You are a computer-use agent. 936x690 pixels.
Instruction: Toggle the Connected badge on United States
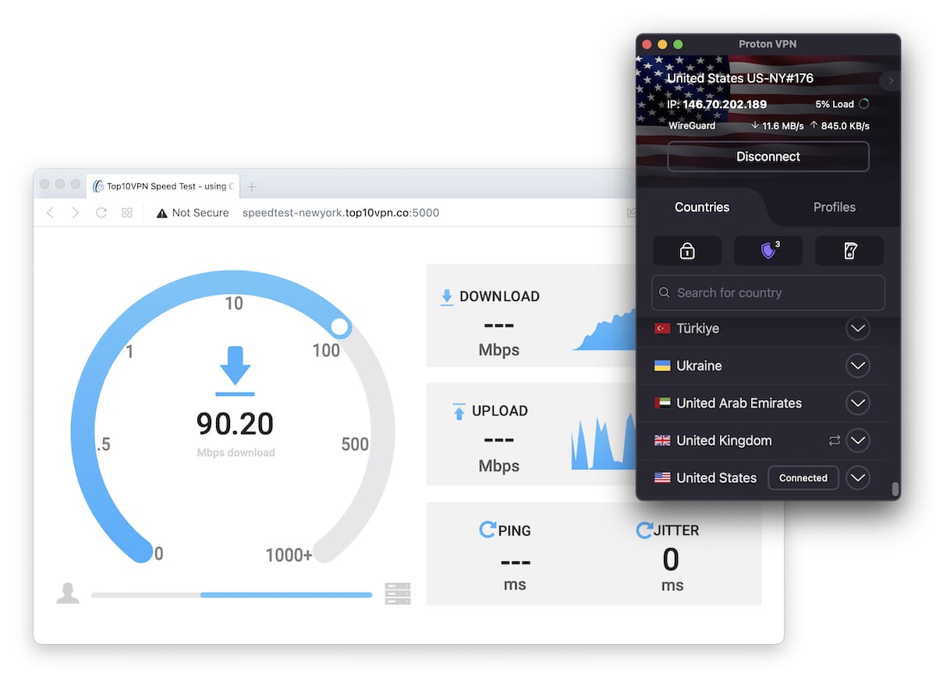coord(803,478)
